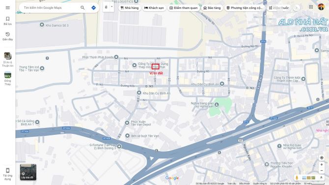
Task: Click Toàn cầu footer link
Action: click(232, 184)
